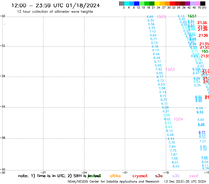
Task: Select the wave height value 7.56
Action: 175,159
